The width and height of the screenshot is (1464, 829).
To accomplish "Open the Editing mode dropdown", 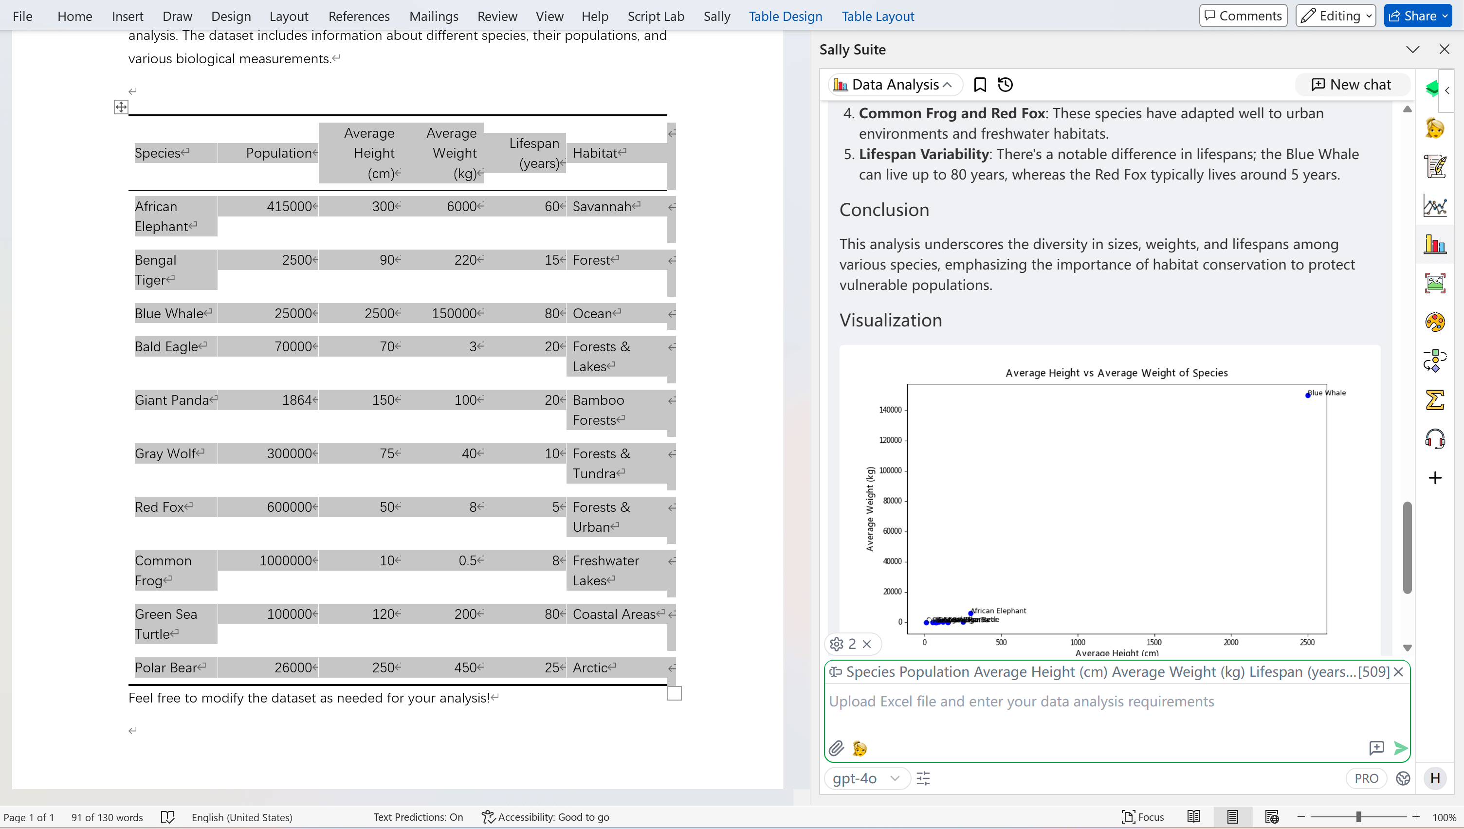I will [1336, 16].
